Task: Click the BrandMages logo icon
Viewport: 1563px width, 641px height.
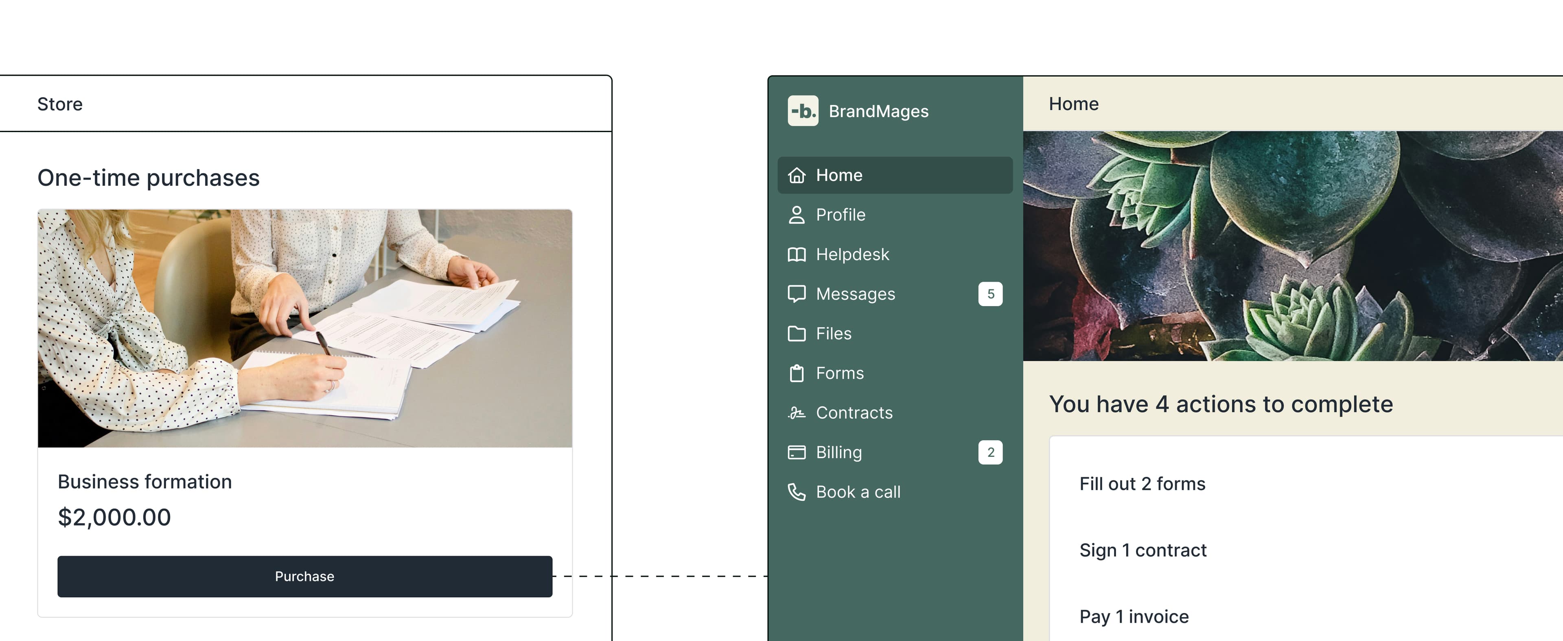Action: coord(802,111)
